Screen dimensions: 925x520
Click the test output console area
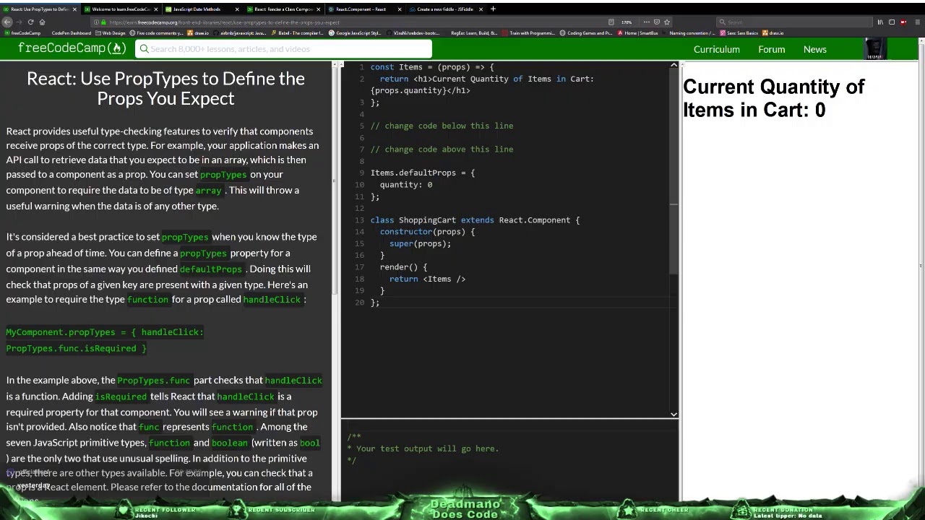(509, 460)
